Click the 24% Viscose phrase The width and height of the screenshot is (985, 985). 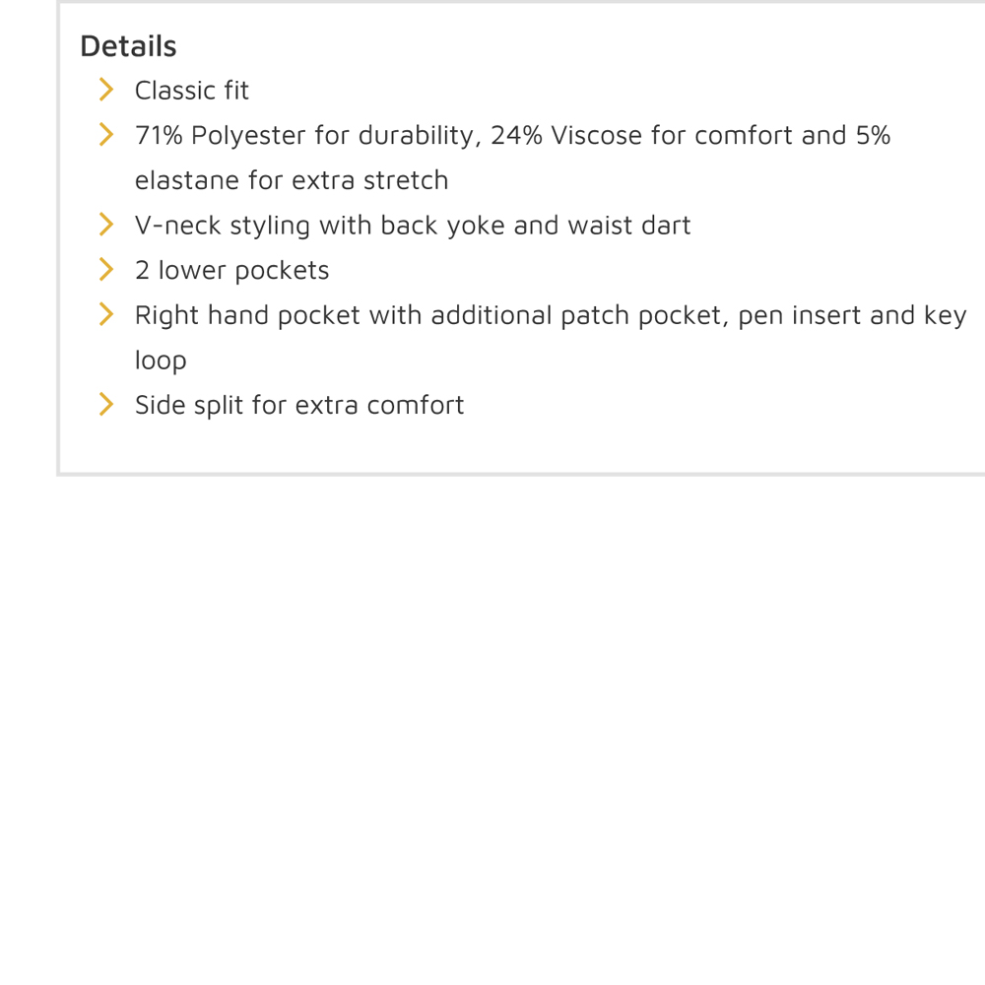pyautogui.click(x=566, y=136)
